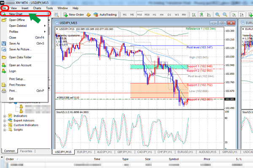Viewport: 253px width, 168px height.
Task: Switch to M30 timeframe
Action: coord(147,15)
